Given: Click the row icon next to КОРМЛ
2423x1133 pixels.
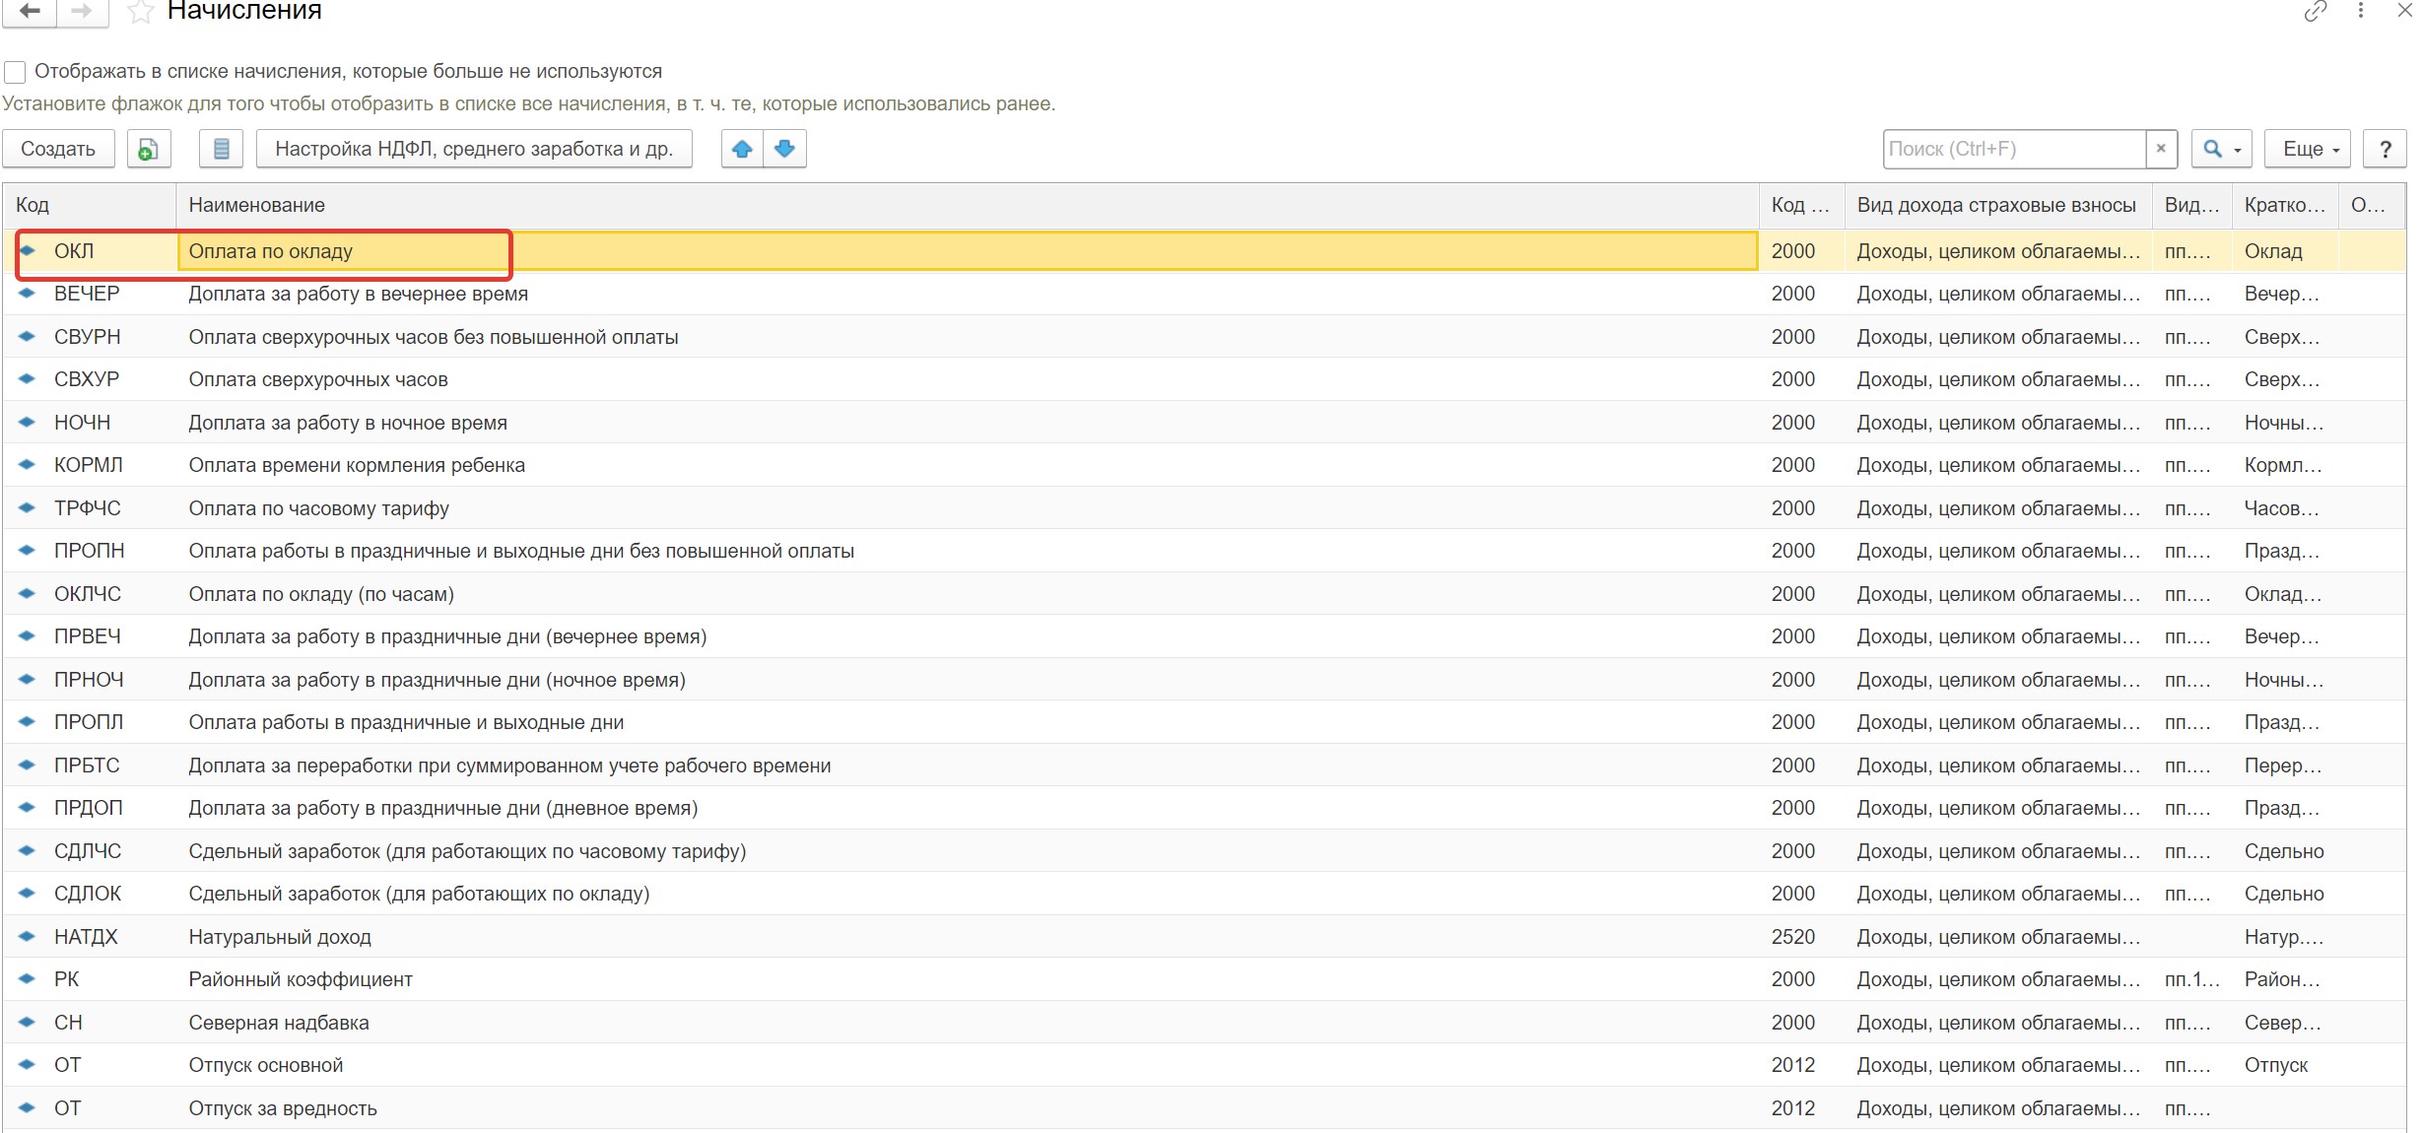Looking at the screenshot, I should tap(28, 465).
